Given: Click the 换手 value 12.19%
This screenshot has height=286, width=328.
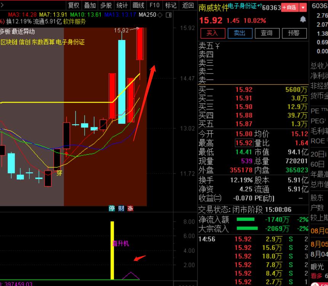Looking at the screenshot, I should point(242,180).
